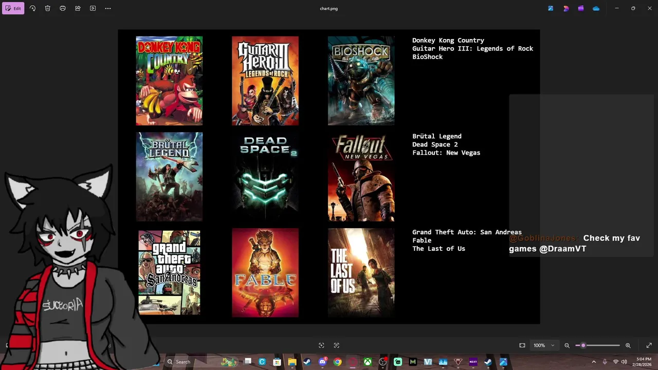Open the Xbox app from the taskbar

(368, 362)
